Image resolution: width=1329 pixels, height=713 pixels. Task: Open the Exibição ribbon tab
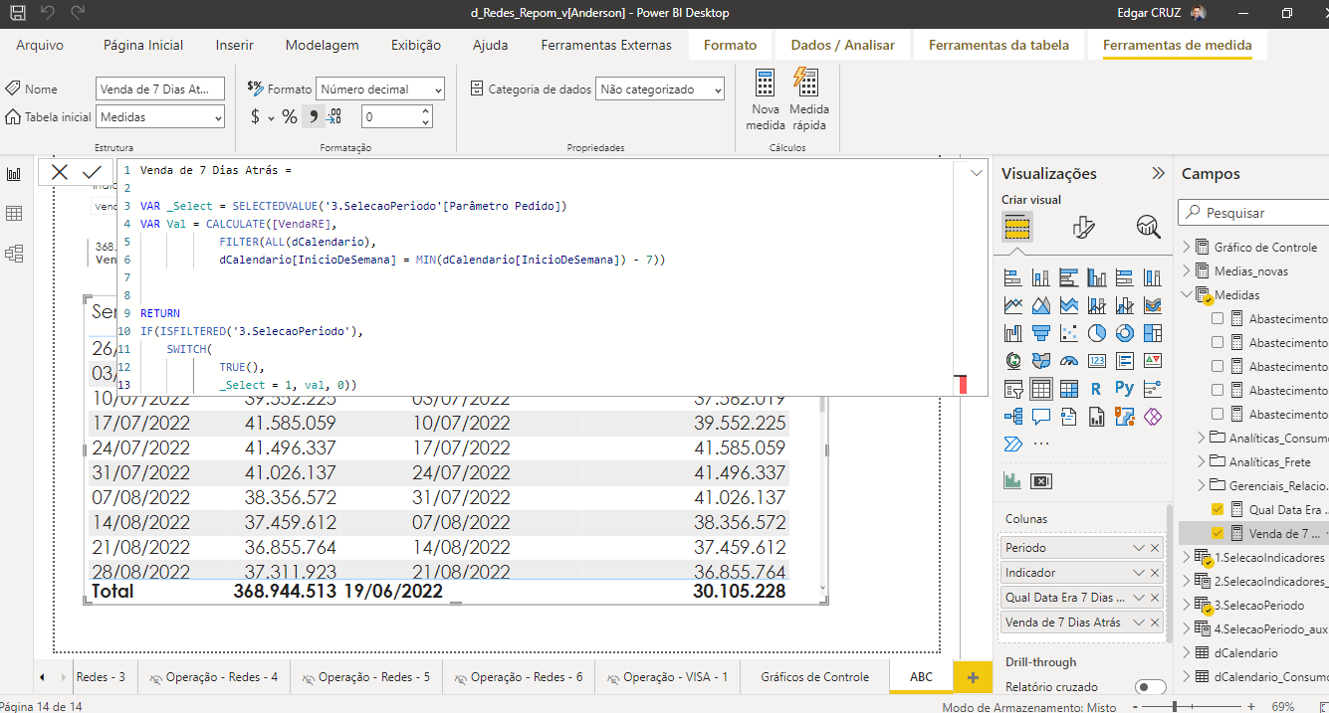pos(416,45)
